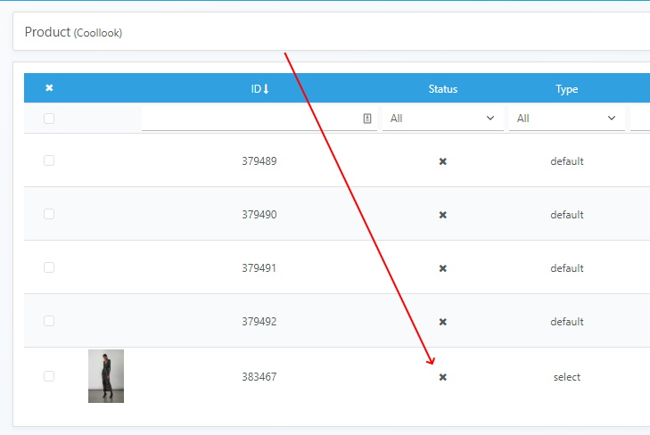Tick the checkbox for product 379490
This screenshot has height=435, width=650.
(x=49, y=214)
